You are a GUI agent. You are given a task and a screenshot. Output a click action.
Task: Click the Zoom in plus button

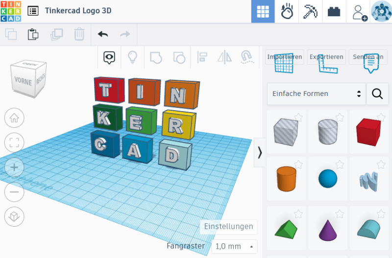[x=14, y=167]
